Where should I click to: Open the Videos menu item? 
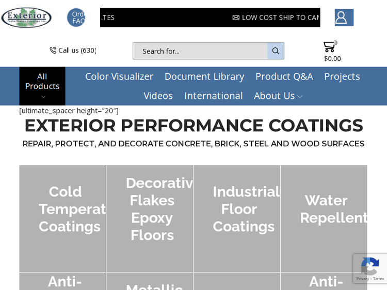click(158, 96)
